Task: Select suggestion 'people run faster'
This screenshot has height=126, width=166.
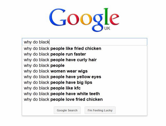Action: [x=84, y=54]
